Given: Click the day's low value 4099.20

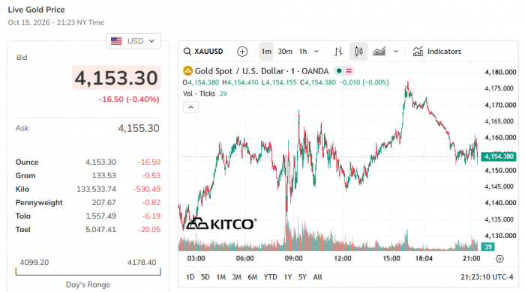Looking at the screenshot, I should click(34, 262).
